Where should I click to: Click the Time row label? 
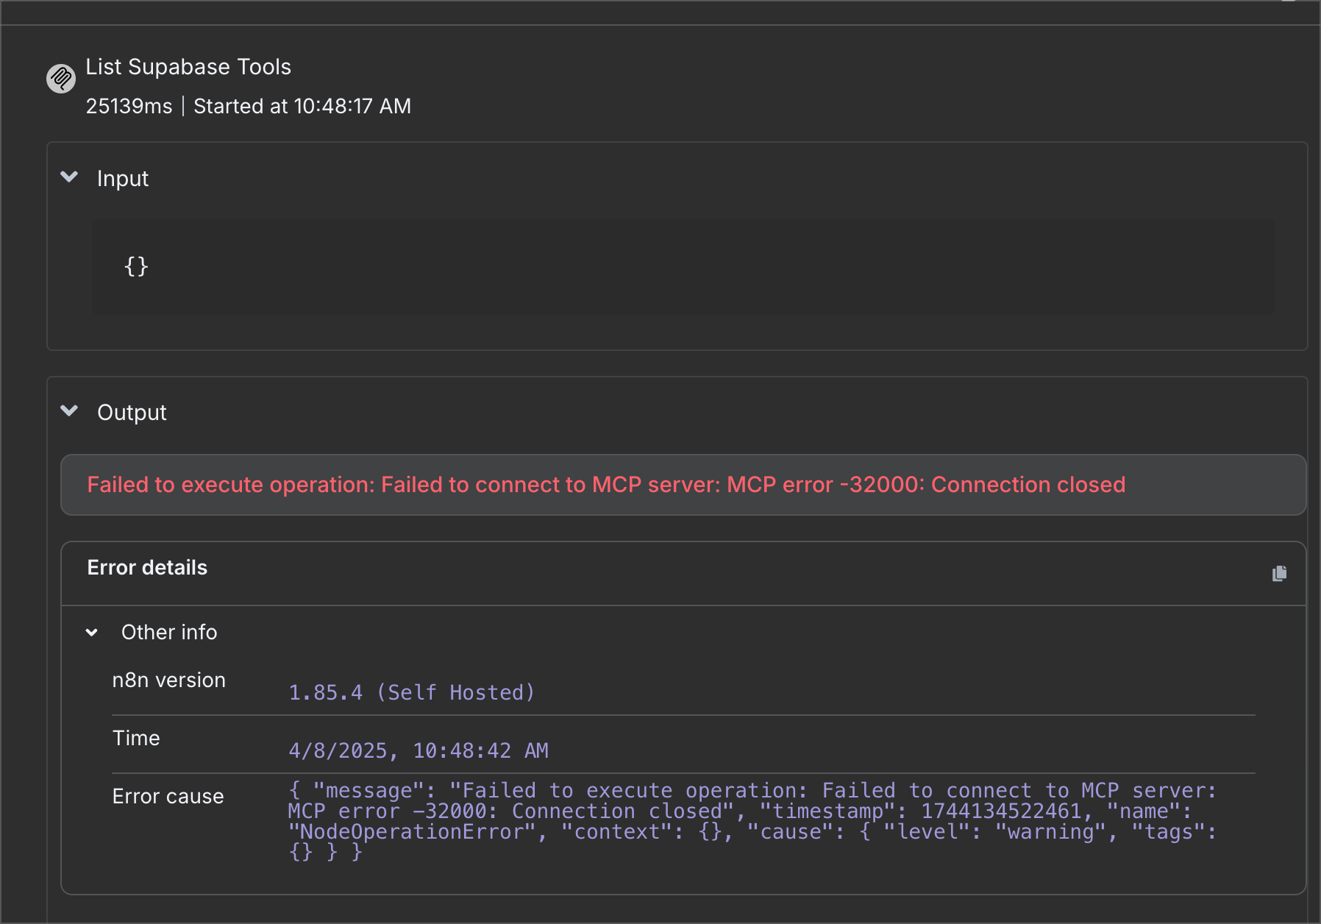[x=136, y=738]
